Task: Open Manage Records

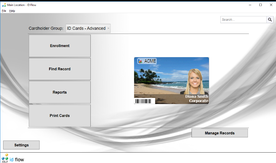Action: coord(220,133)
